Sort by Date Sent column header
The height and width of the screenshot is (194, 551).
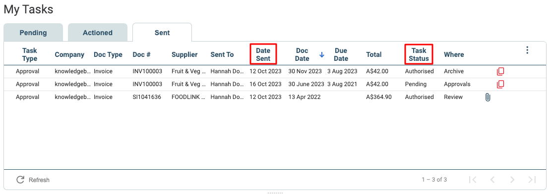[x=263, y=54]
